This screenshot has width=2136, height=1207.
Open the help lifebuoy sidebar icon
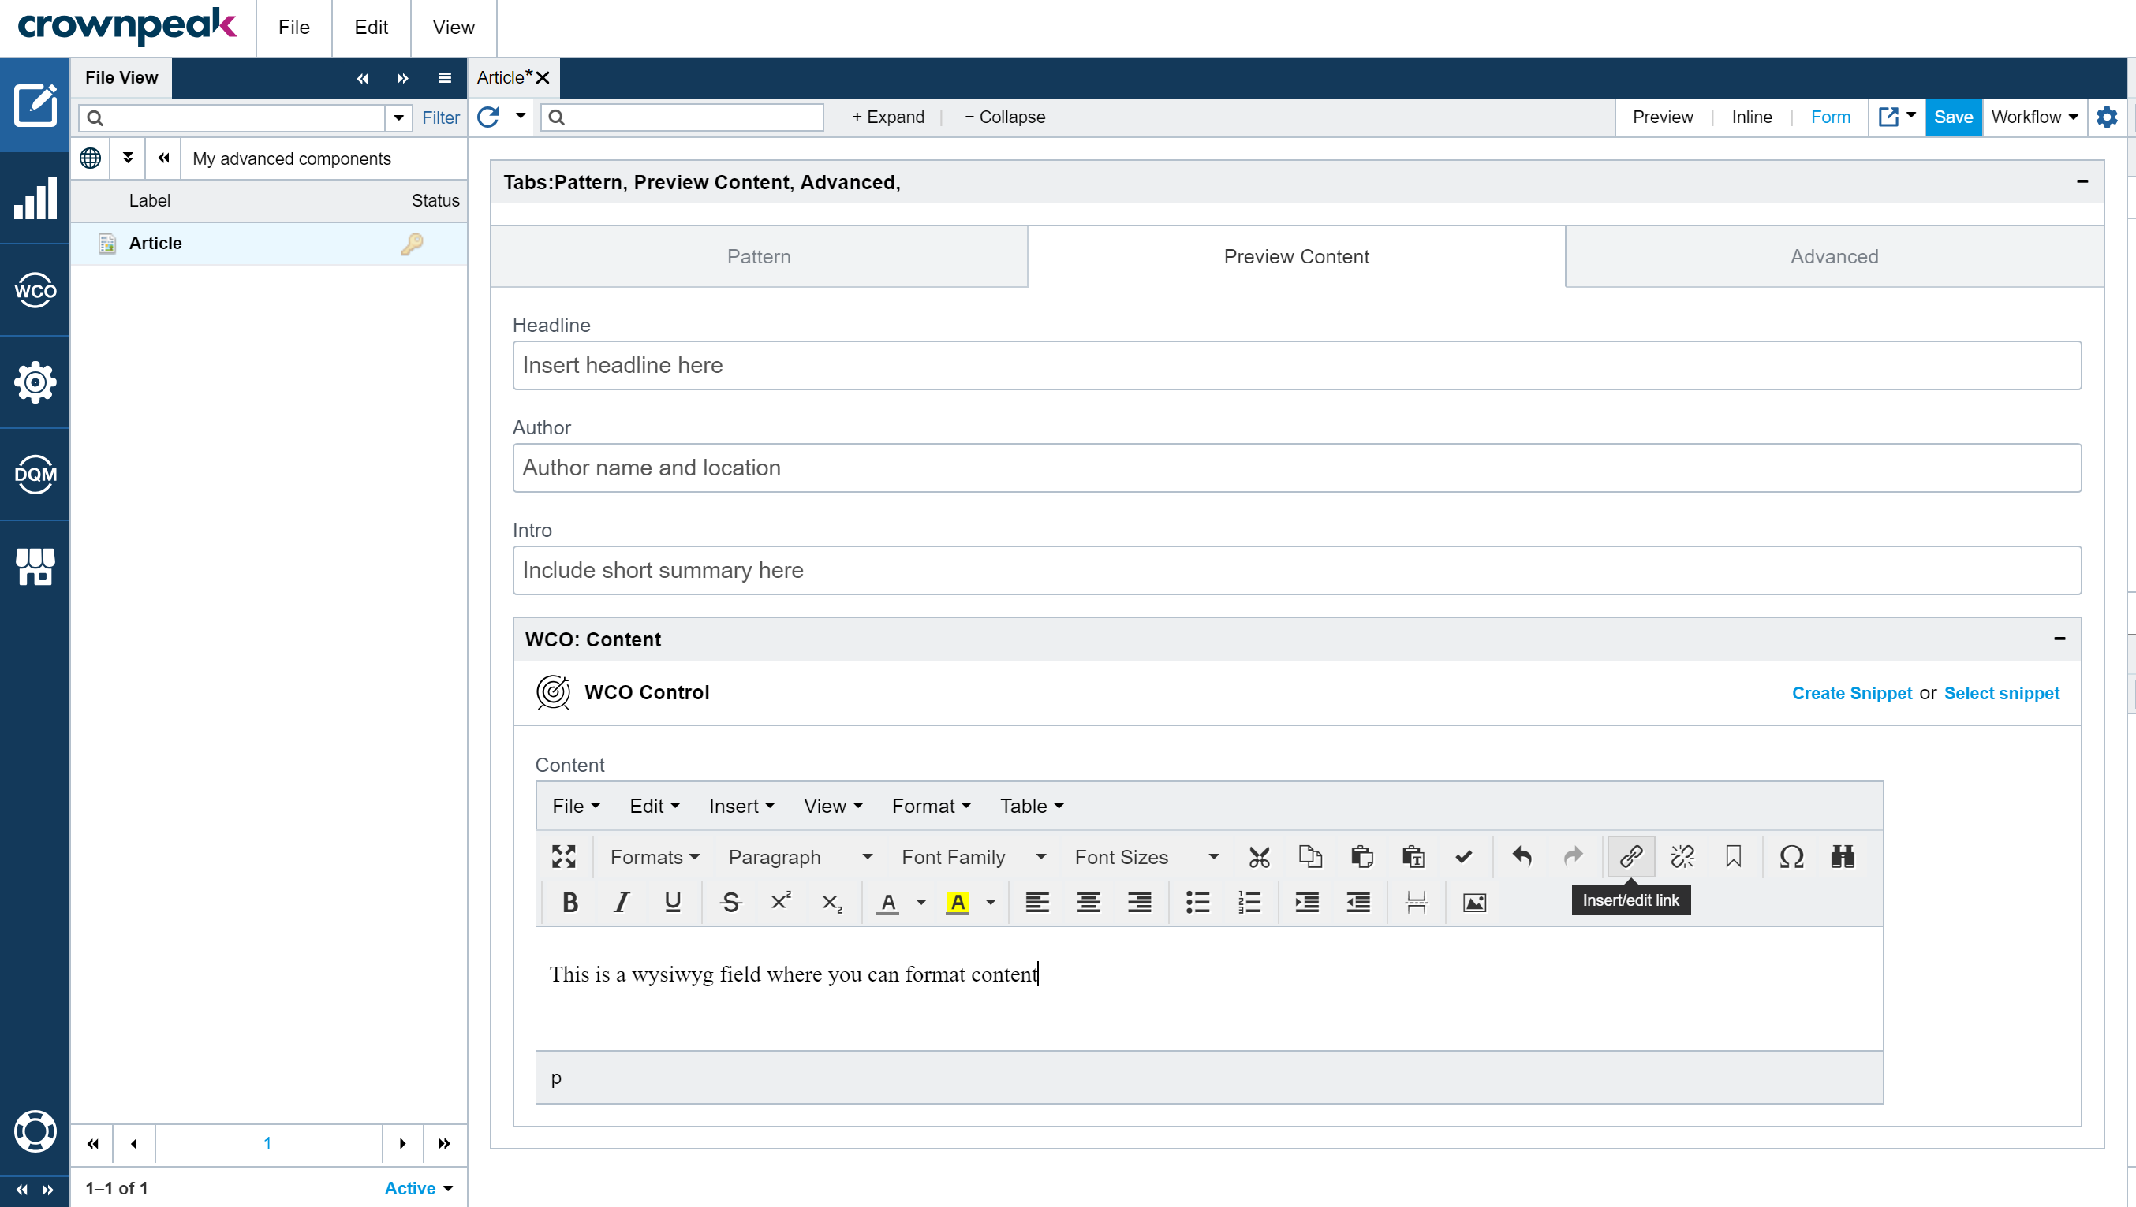coord(35,1131)
